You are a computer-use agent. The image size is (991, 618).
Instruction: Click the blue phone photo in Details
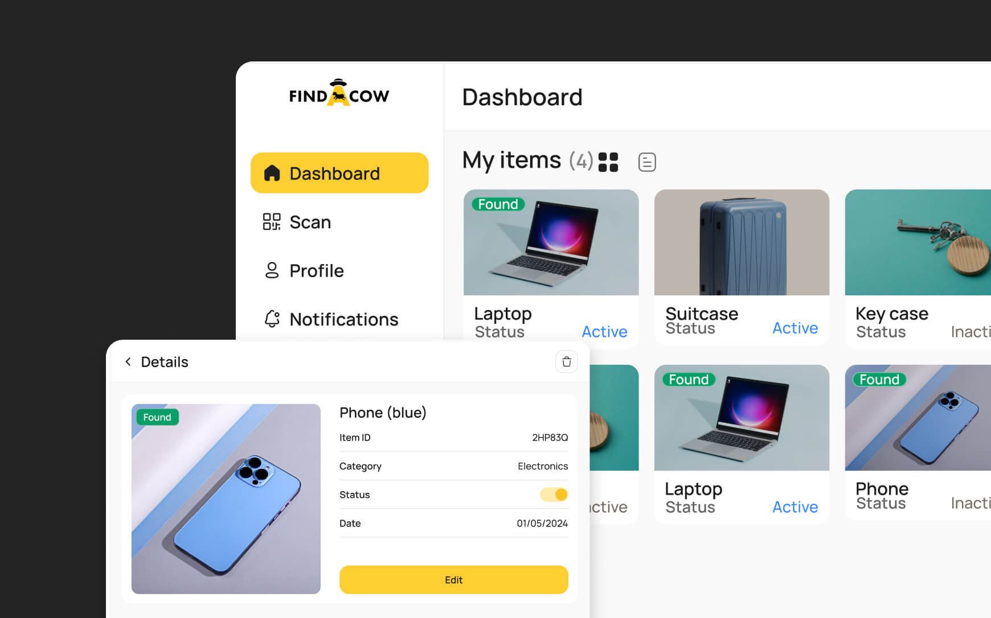226,499
